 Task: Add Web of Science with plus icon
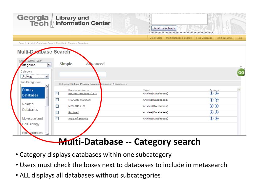coord(217,118)
